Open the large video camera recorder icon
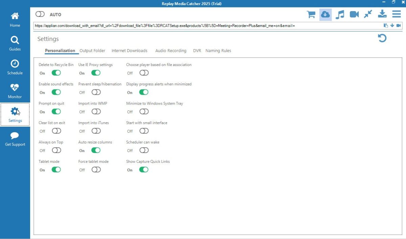Viewport: 406px width, 239px height. click(354, 15)
